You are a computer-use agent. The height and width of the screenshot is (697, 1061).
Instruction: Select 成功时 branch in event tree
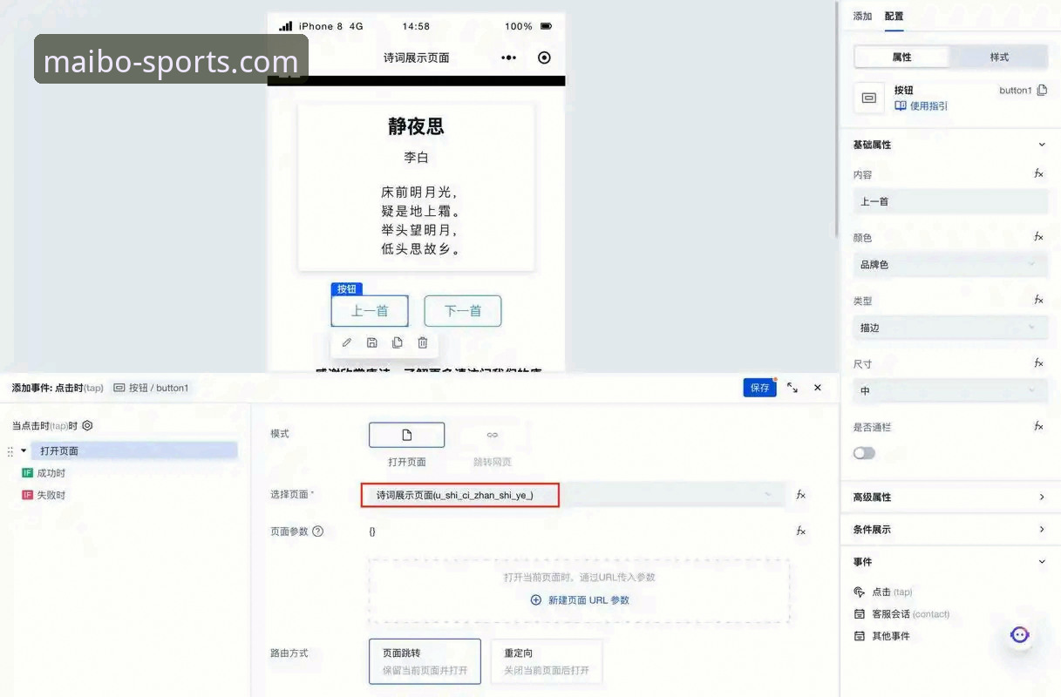tap(51, 473)
